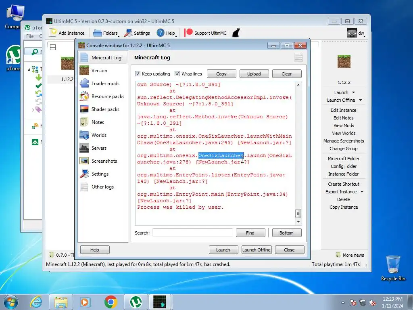Upload the log contents
The image size is (413, 310).
[x=254, y=74]
